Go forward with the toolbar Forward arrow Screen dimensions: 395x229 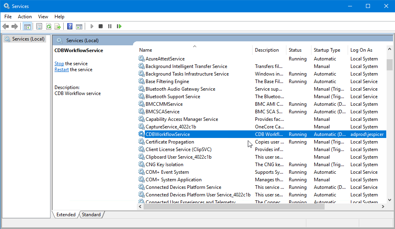coord(15,26)
